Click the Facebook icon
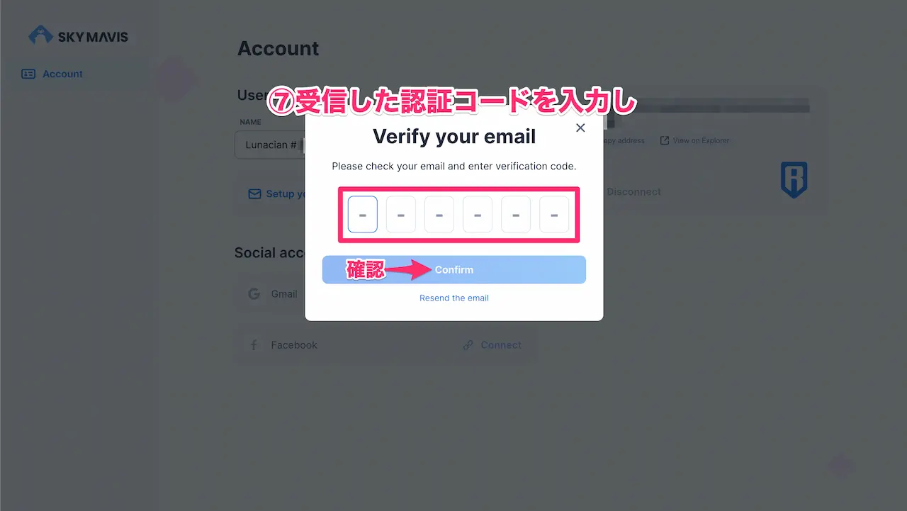907x511 pixels. [x=254, y=345]
